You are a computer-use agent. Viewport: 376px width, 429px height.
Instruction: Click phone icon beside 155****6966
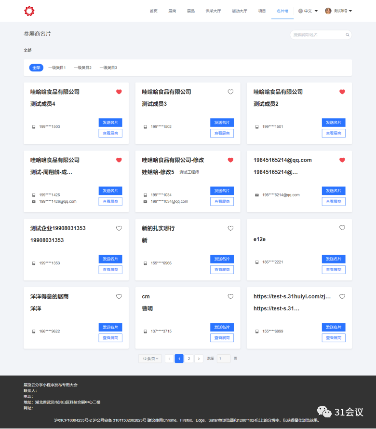pyautogui.click(x=146, y=263)
